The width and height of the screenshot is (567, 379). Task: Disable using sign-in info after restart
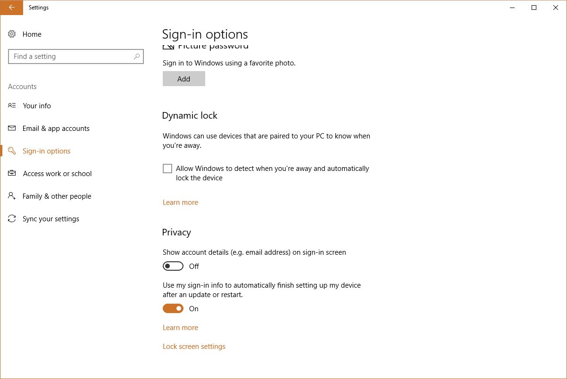point(173,308)
